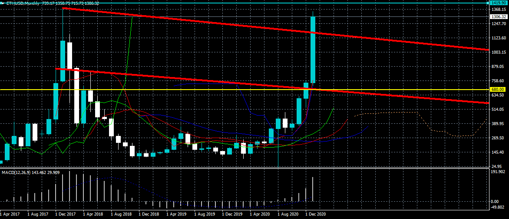
Task: Select the cyan line's end handle near 1419.90
Action: pos(487,3)
